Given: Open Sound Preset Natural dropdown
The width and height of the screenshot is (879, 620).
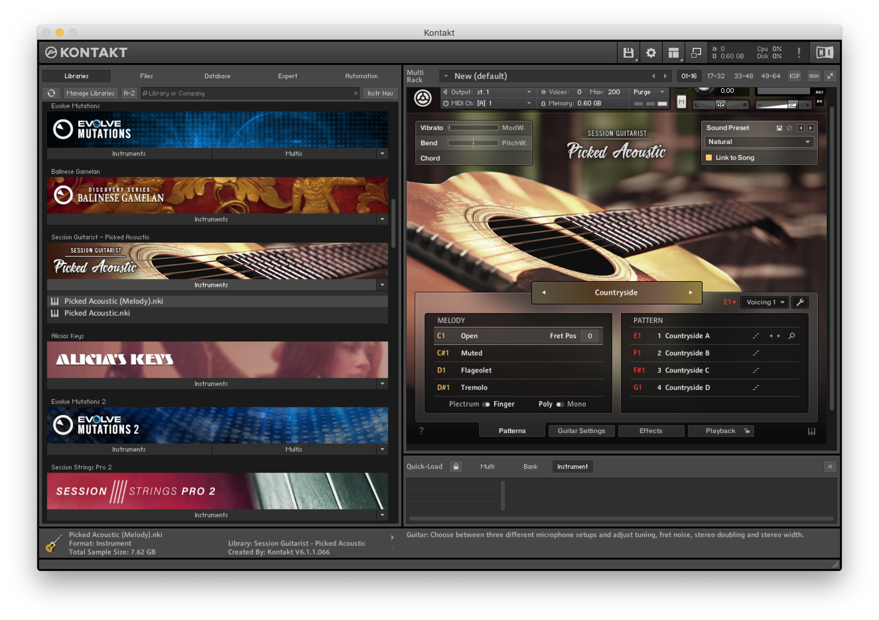Looking at the screenshot, I should [759, 142].
